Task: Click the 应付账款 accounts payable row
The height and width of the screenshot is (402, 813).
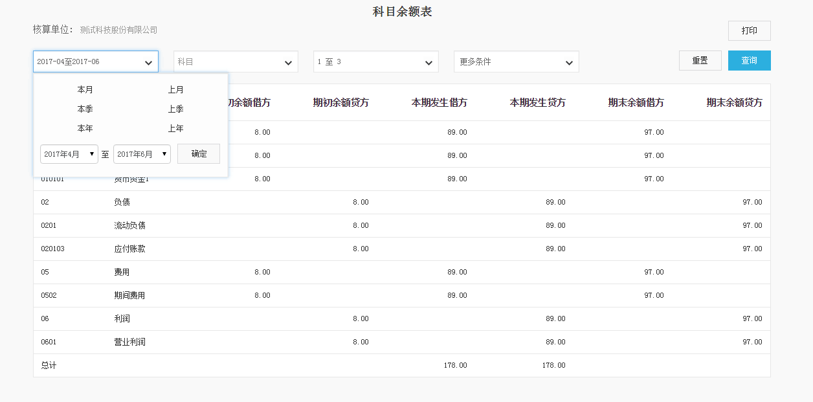Action: tap(129, 249)
